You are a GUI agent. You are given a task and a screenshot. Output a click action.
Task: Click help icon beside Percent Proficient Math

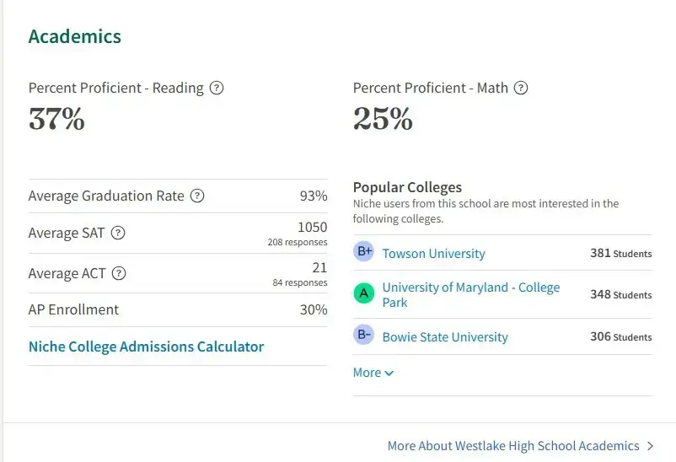point(521,88)
